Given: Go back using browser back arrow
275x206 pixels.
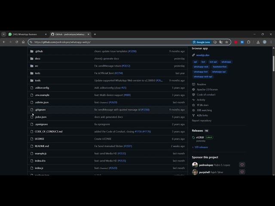Looking at the screenshot, I should 4,42.
